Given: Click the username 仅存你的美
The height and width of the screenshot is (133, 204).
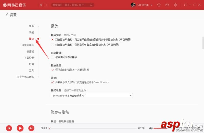Looking at the screenshot, I should click(x=143, y=5).
